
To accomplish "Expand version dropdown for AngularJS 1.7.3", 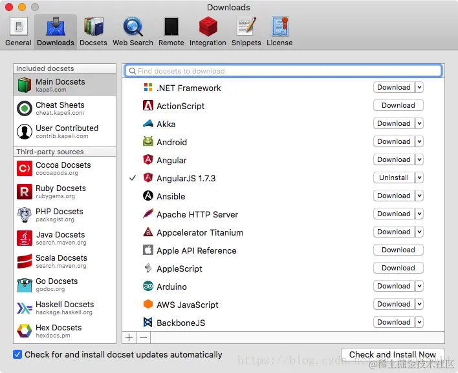I will [x=419, y=177].
